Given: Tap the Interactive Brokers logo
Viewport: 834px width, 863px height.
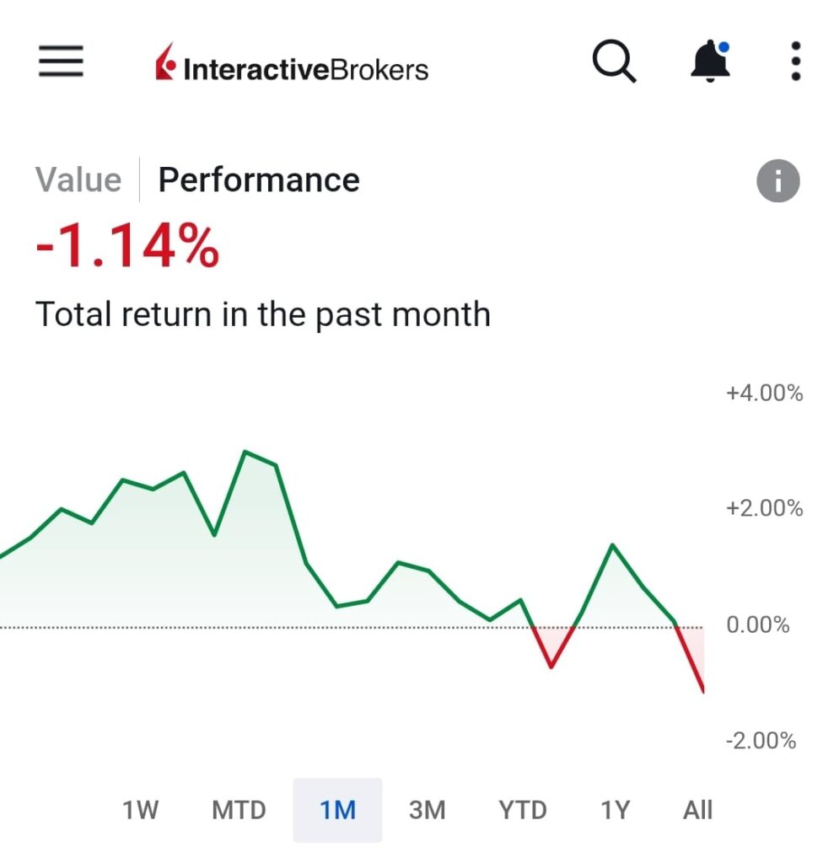Looking at the screenshot, I should point(292,67).
